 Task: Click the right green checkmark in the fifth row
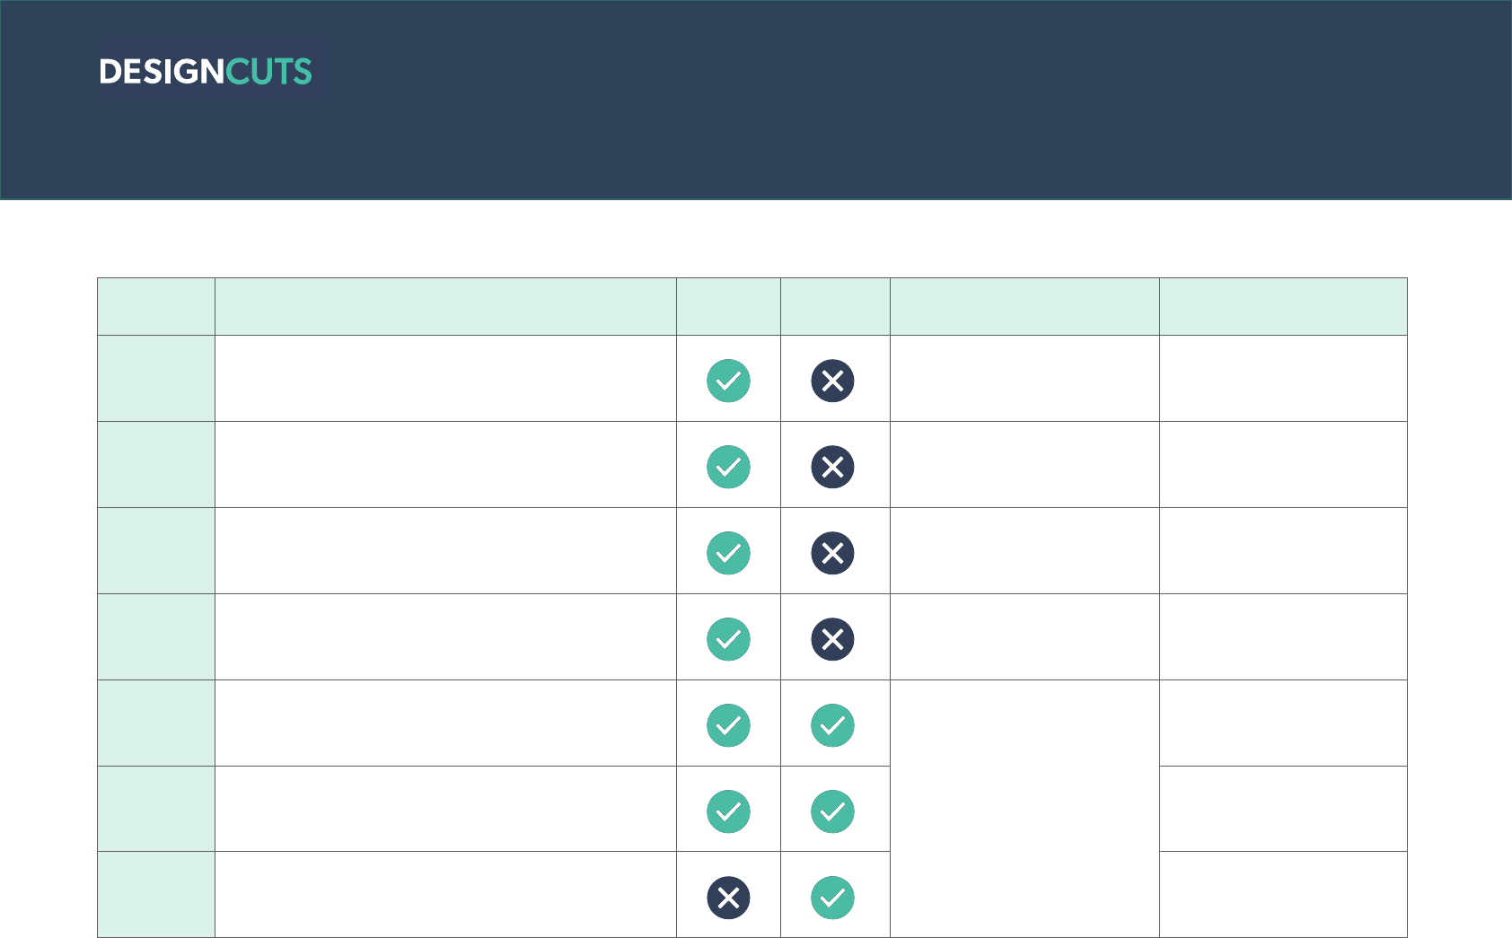832,725
